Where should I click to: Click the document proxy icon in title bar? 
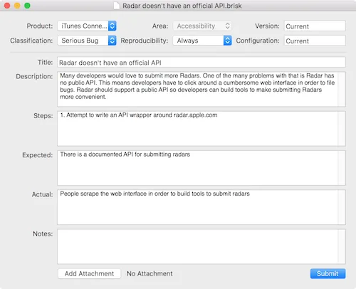(x=117, y=6)
